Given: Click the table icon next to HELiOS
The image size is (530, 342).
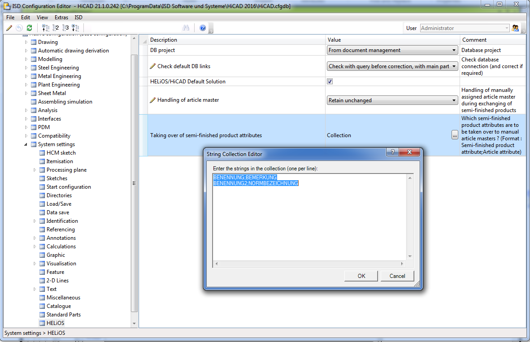Looking at the screenshot, I should 42,323.
